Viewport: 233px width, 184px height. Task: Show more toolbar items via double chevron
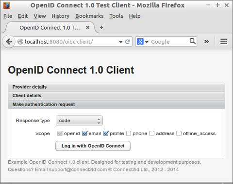pos(206,42)
